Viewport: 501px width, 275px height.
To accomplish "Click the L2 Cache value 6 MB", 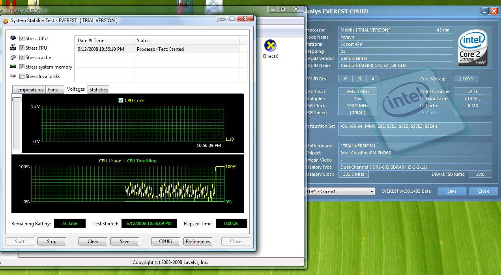I will [473, 106].
